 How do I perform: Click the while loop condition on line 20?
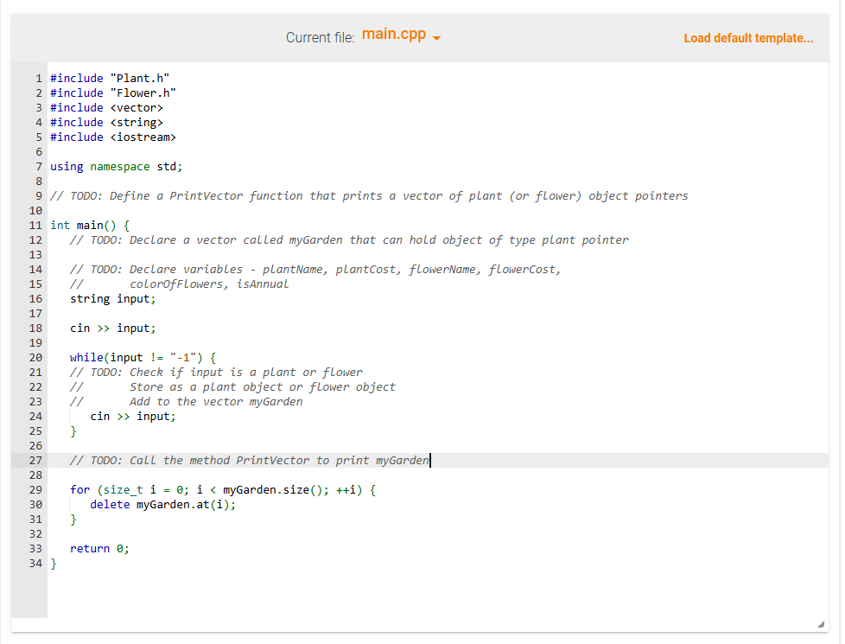pyautogui.click(x=143, y=357)
